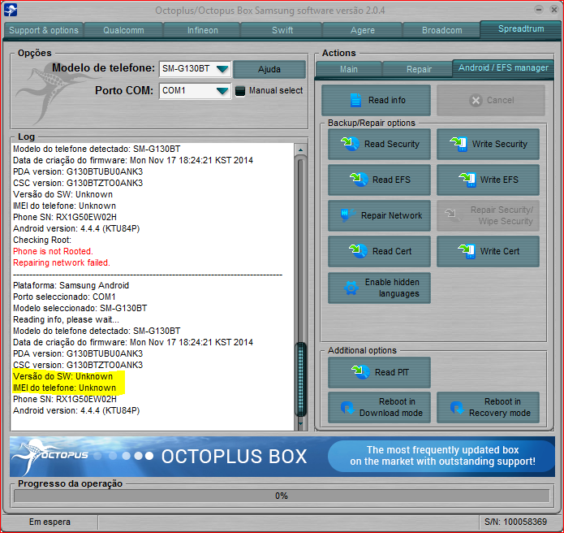The width and height of the screenshot is (564, 533).
Task: Click the log scrollbar thumb
Action: [300, 379]
